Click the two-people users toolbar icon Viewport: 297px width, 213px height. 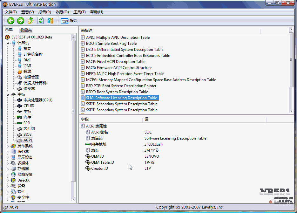click(50, 21)
